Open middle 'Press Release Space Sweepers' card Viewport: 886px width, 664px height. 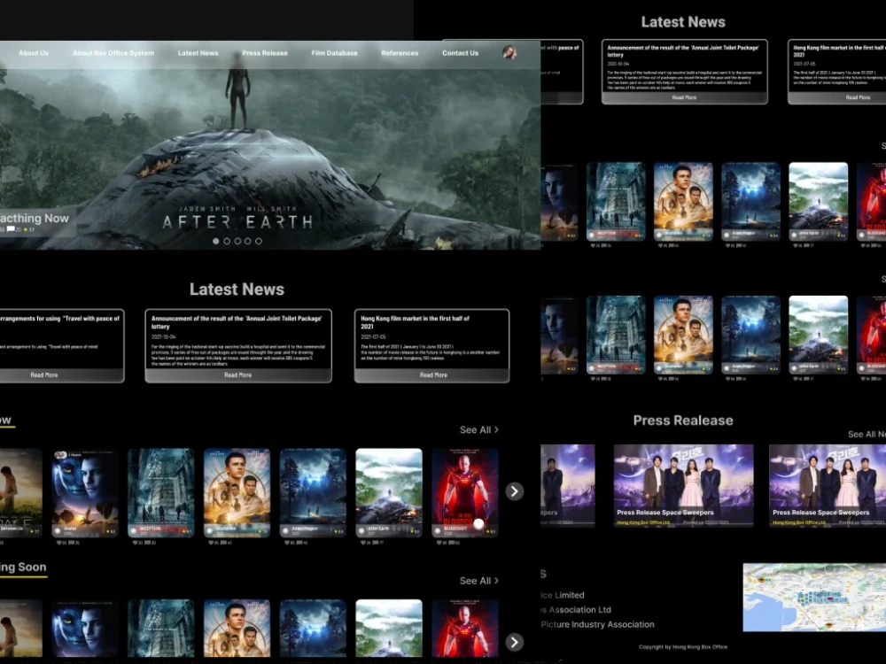point(684,485)
